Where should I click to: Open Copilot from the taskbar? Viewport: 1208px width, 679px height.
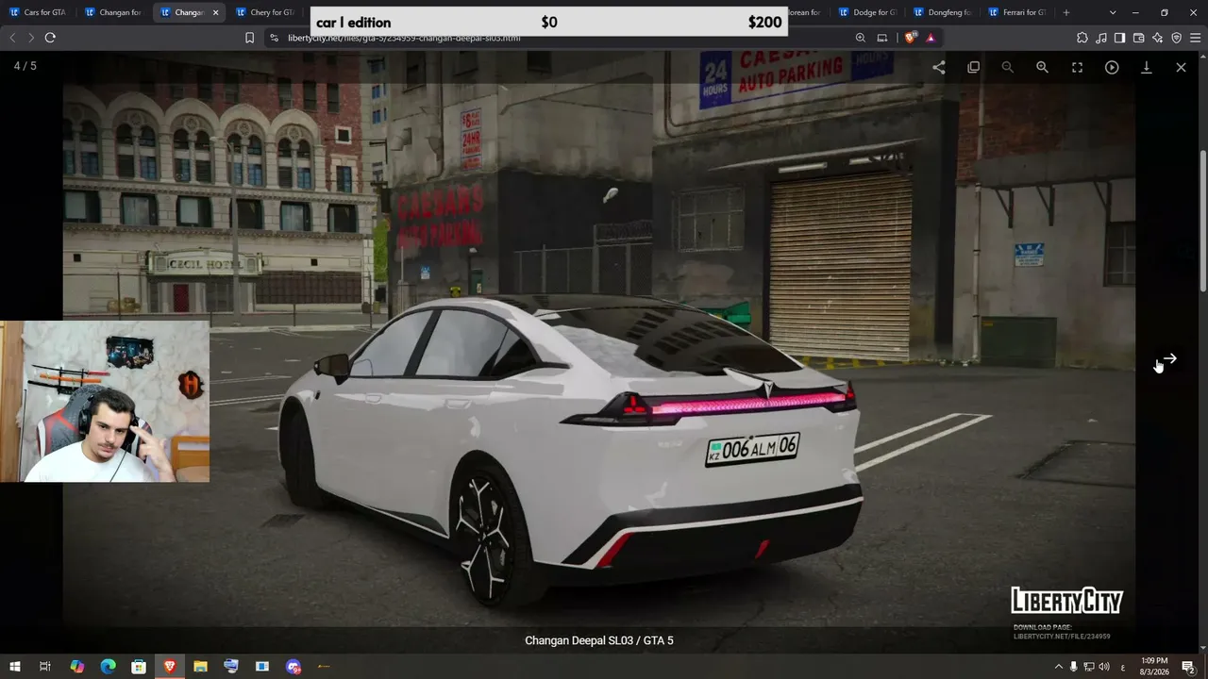(76, 667)
